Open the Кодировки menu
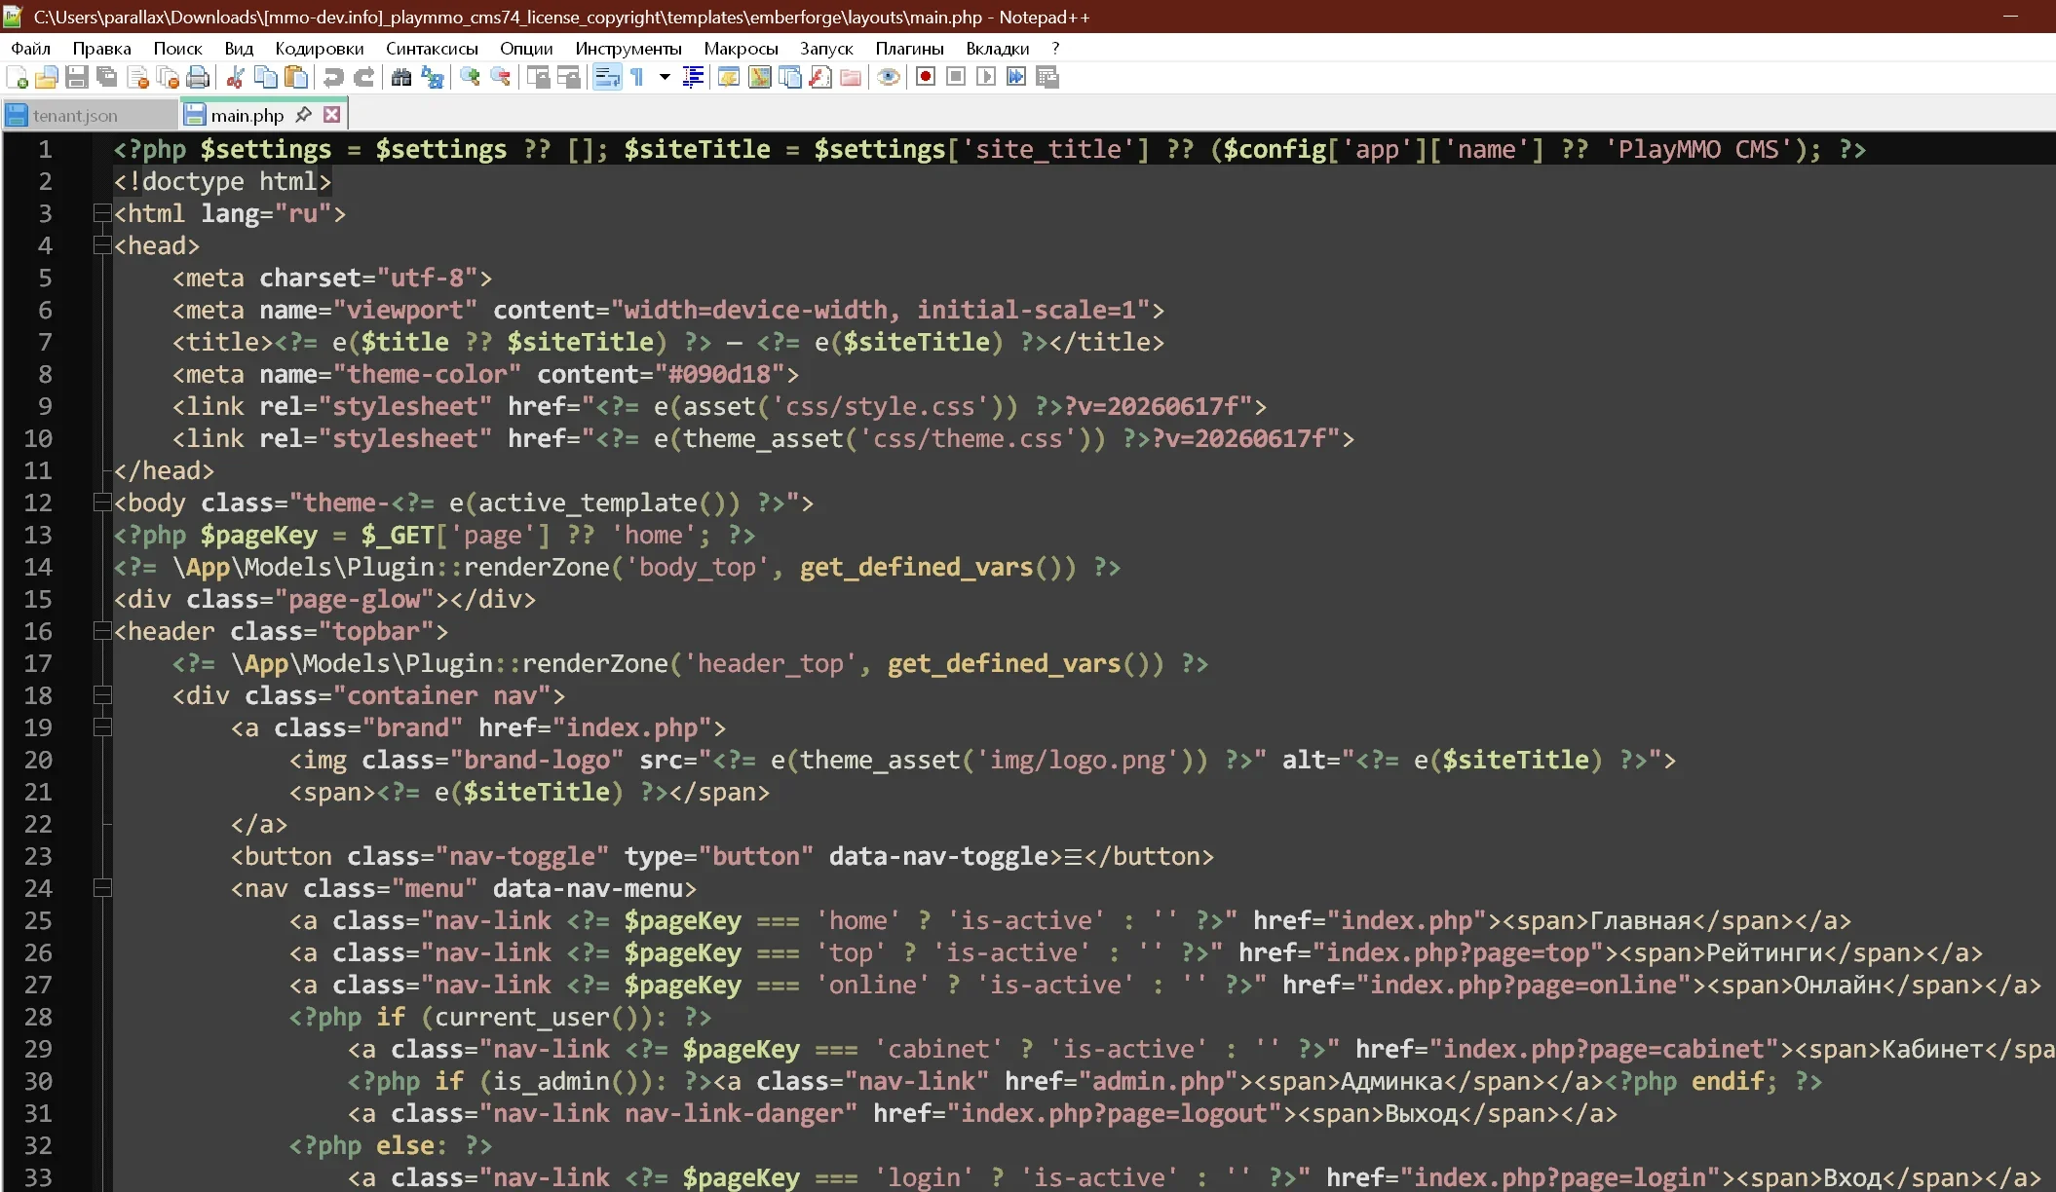 click(x=320, y=48)
